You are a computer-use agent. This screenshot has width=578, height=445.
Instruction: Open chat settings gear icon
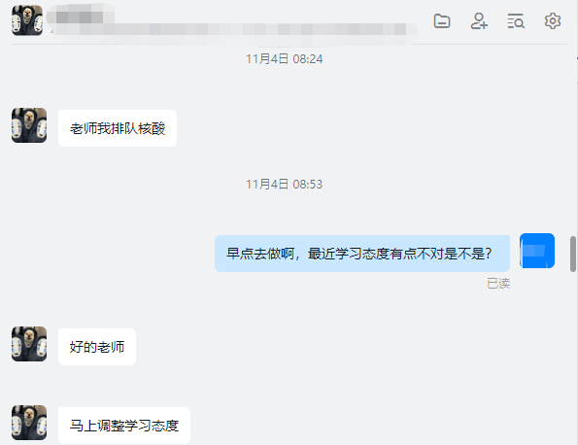553,21
